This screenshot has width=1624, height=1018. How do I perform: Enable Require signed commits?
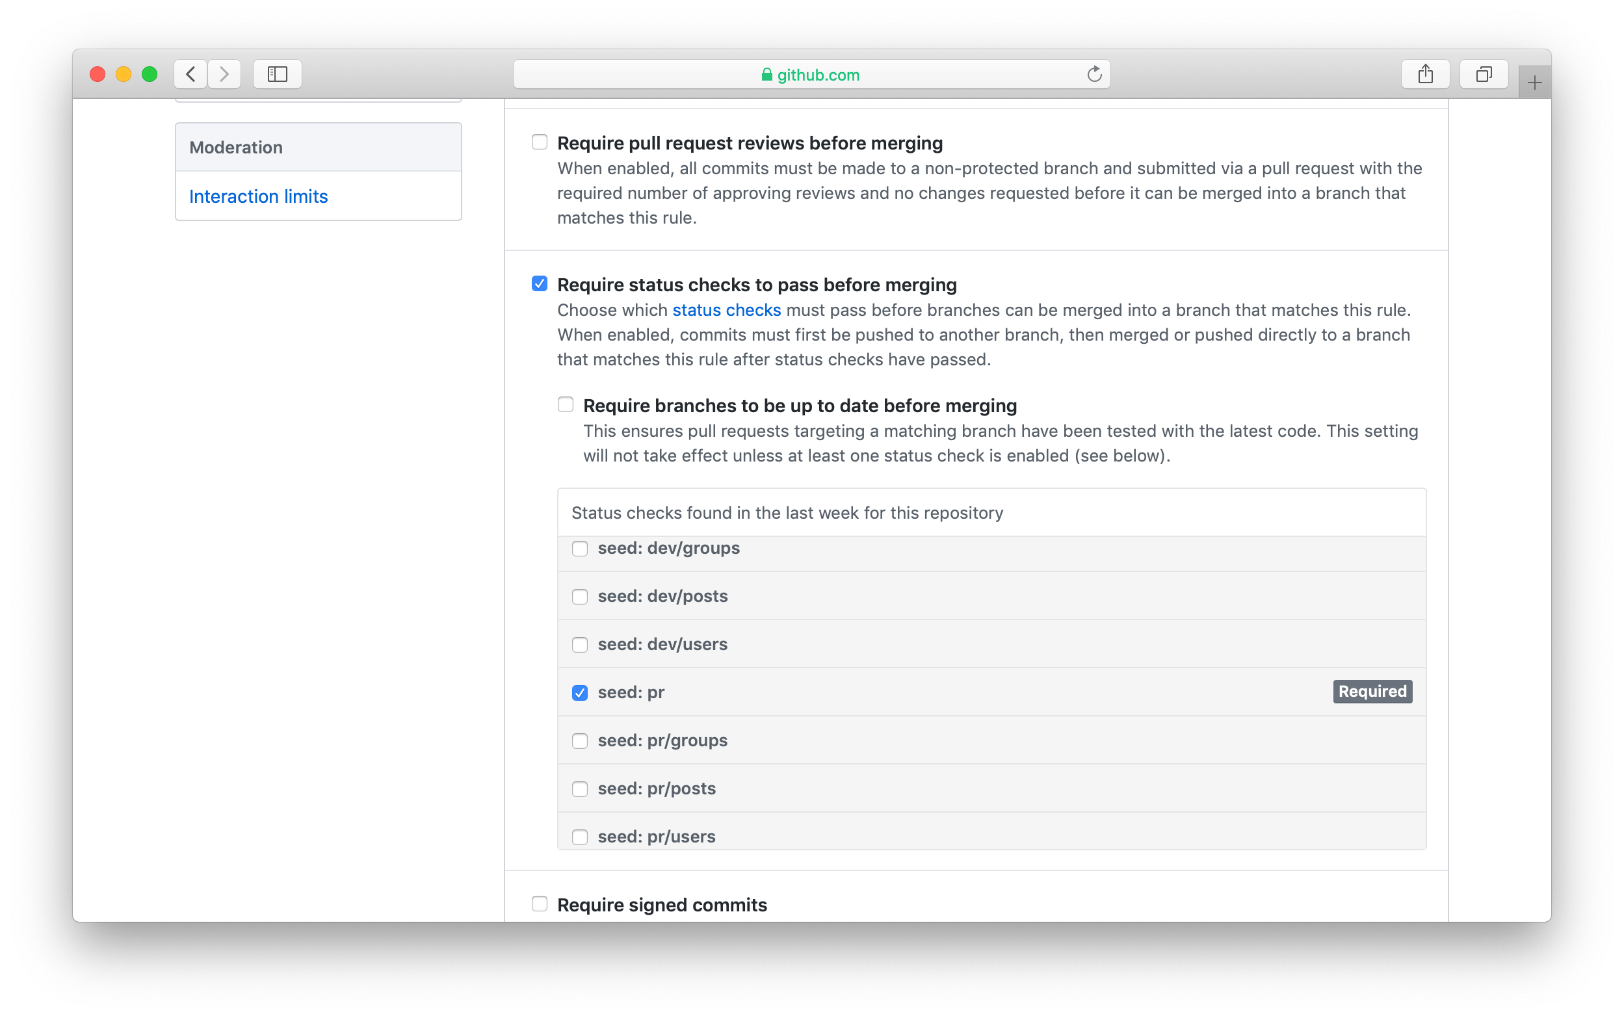[x=539, y=904]
